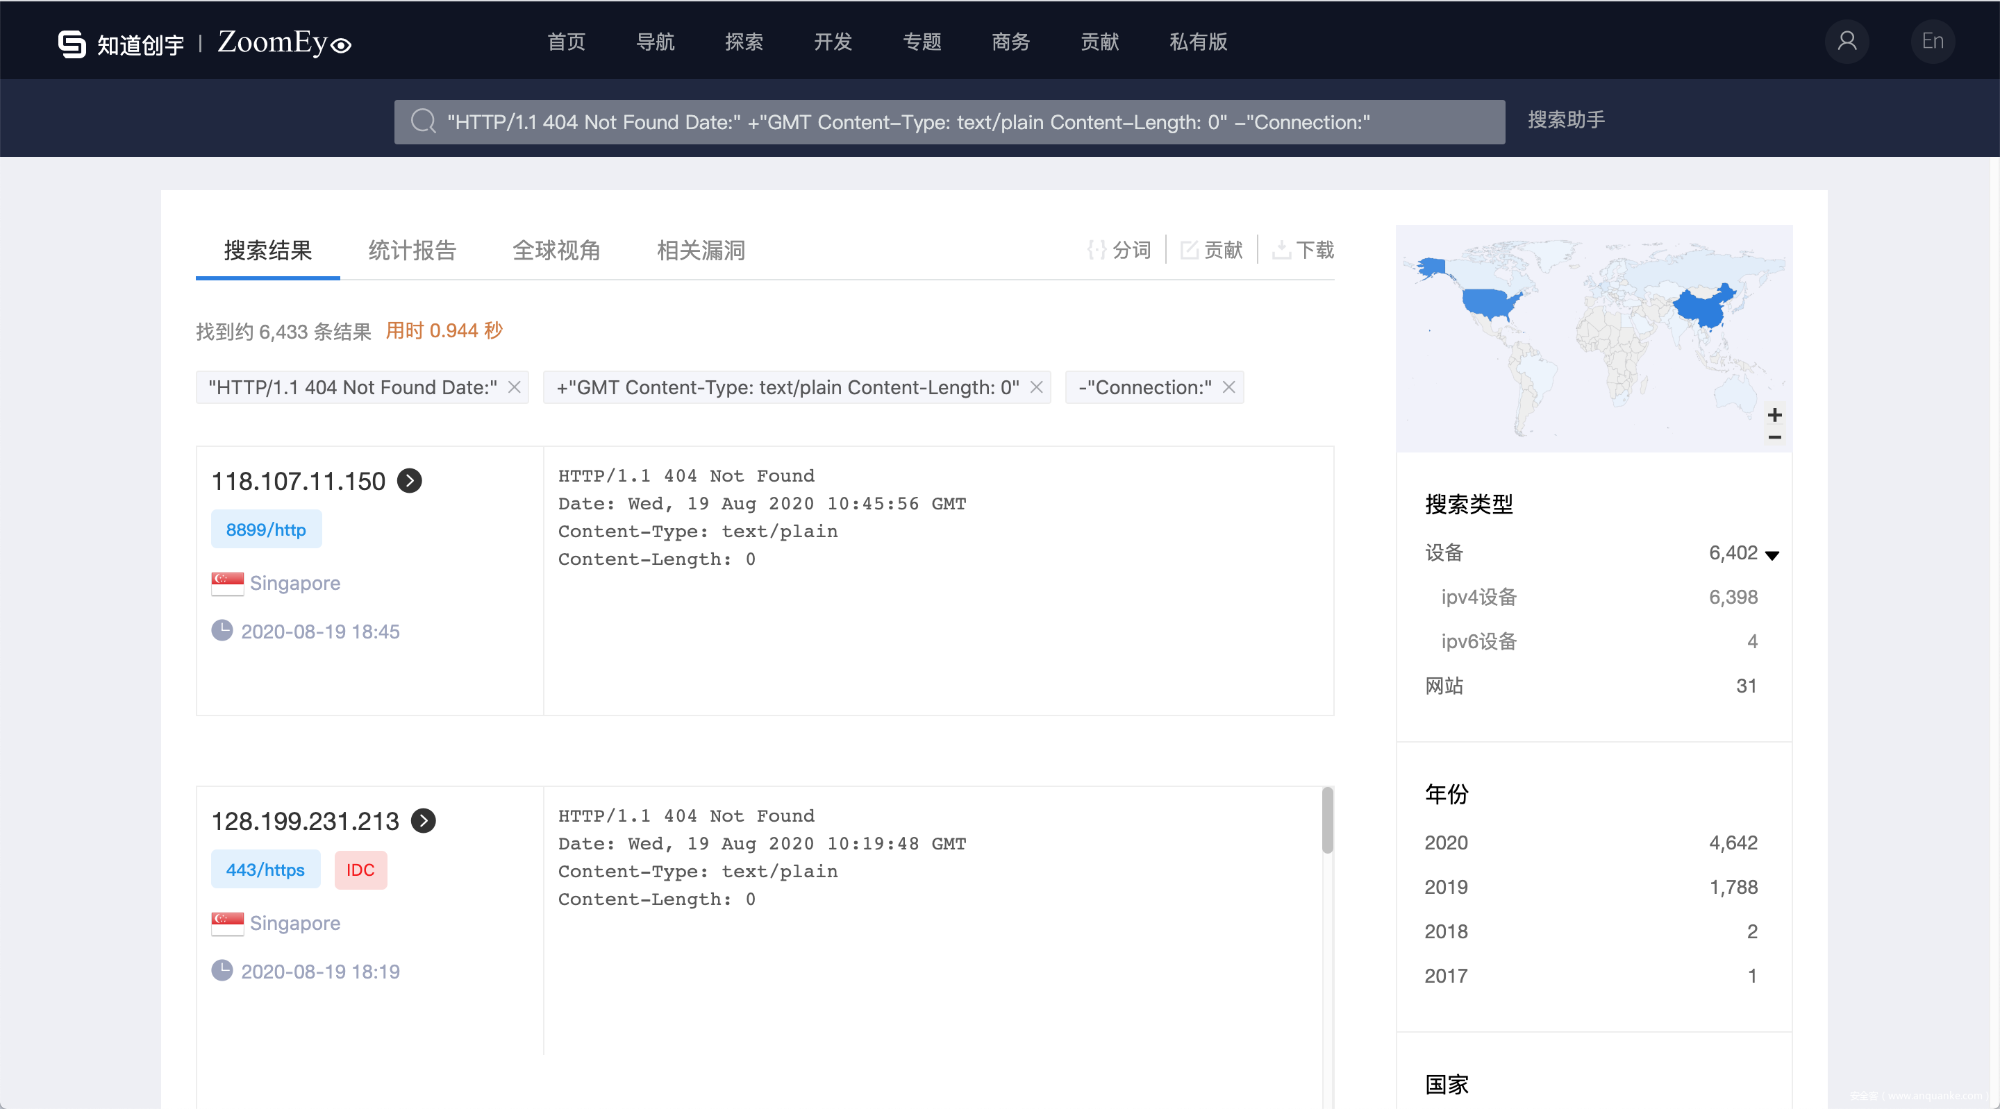Image resolution: width=2000 pixels, height=1109 pixels.
Task: Filter by the 8899/http port tag
Action: click(x=265, y=530)
